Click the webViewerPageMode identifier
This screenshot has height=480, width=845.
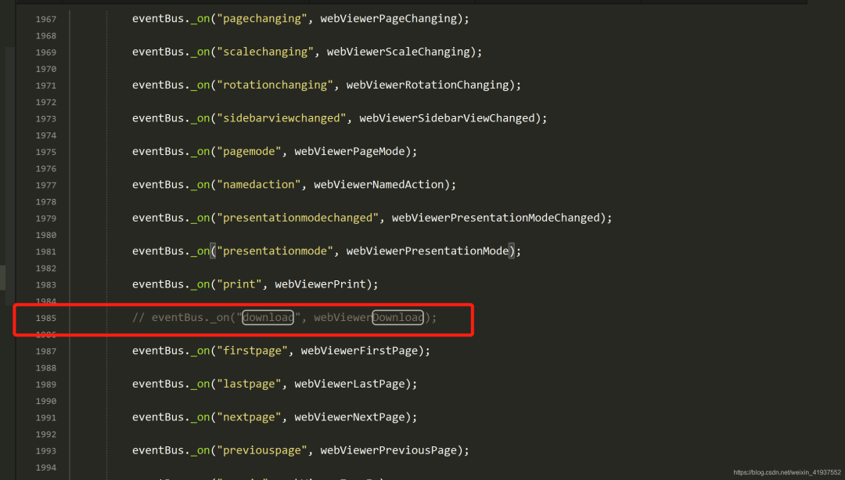[x=350, y=152]
